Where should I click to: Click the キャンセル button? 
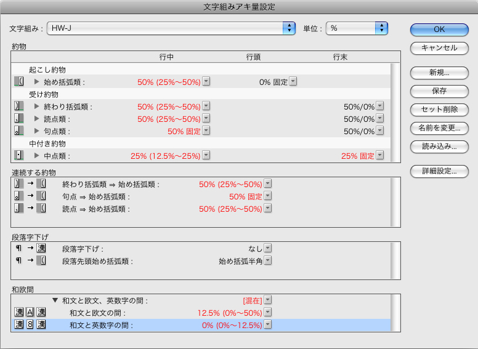(x=439, y=48)
